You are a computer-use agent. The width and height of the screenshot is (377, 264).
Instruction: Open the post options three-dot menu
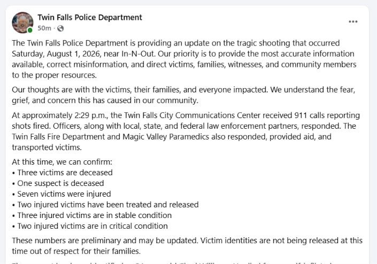pyautogui.click(x=353, y=22)
